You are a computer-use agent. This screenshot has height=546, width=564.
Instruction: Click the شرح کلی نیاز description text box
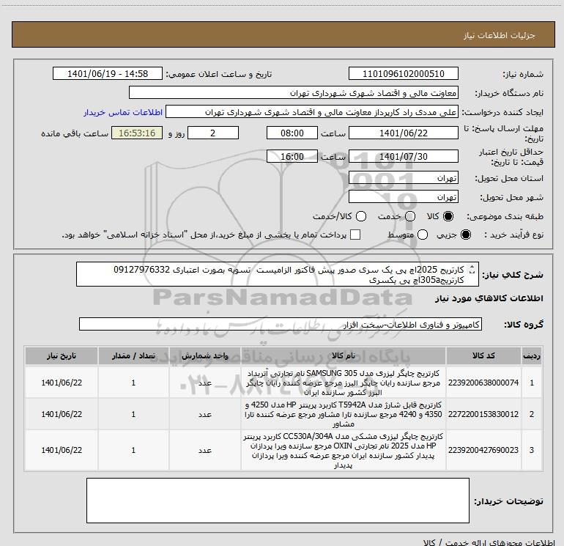(x=278, y=274)
